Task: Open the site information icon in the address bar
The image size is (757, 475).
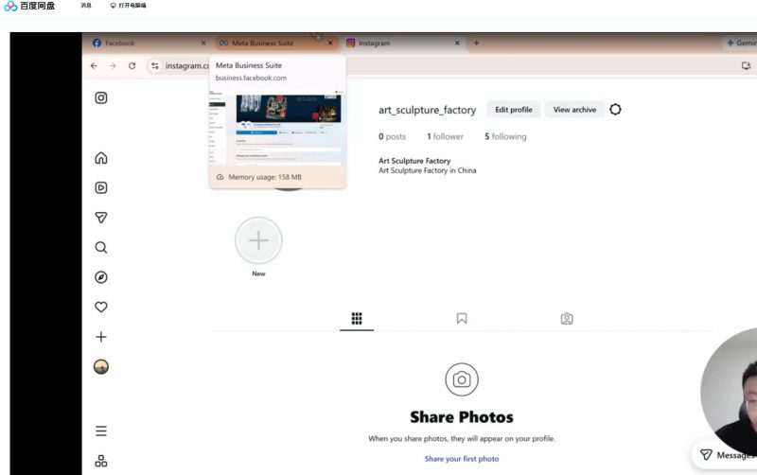Action: 154,65
